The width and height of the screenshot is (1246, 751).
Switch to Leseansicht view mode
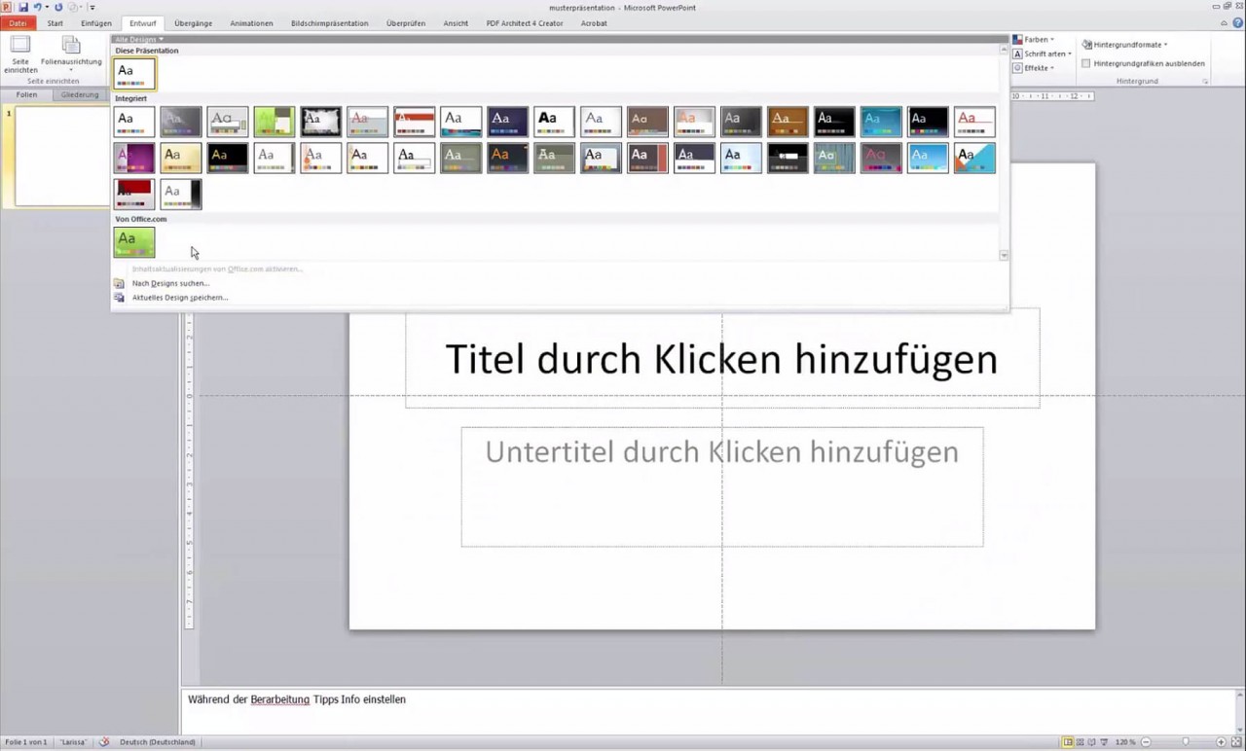pos(1091,741)
